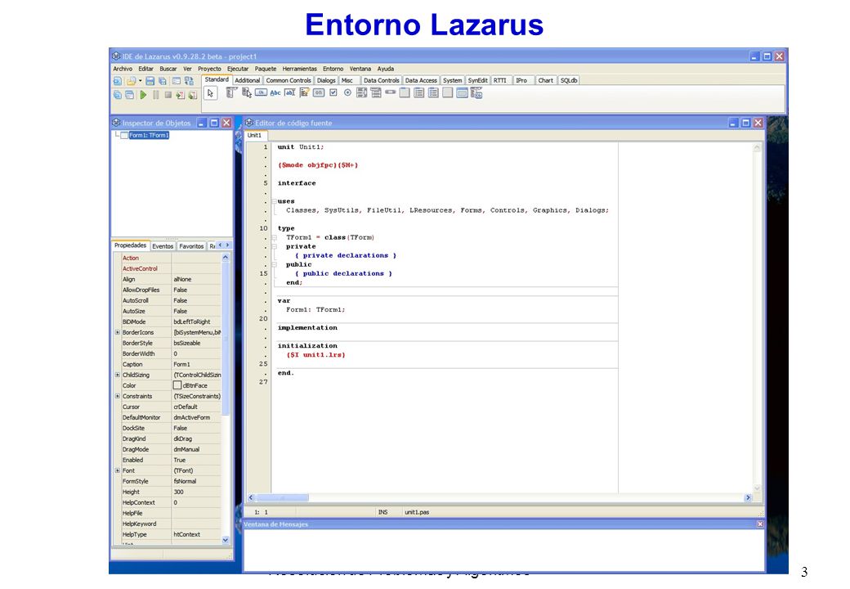Select the TMainMenu component icon
This screenshot has height=589, width=850.
[231, 92]
